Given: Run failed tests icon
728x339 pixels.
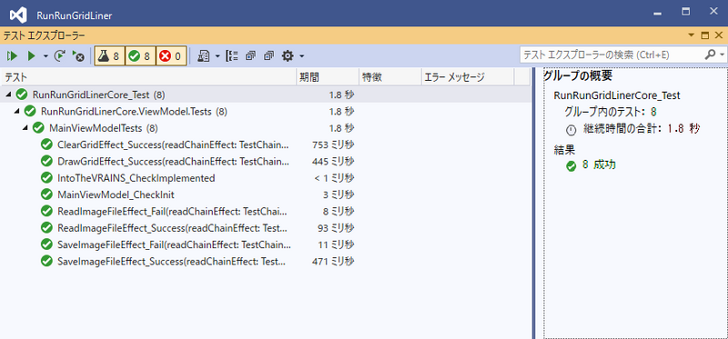Looking at the screenshot, I should [x=78, y=56].
